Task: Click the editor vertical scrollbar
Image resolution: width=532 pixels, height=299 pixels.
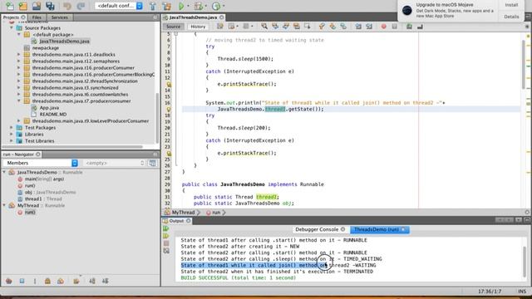Action: click(524, 65)
